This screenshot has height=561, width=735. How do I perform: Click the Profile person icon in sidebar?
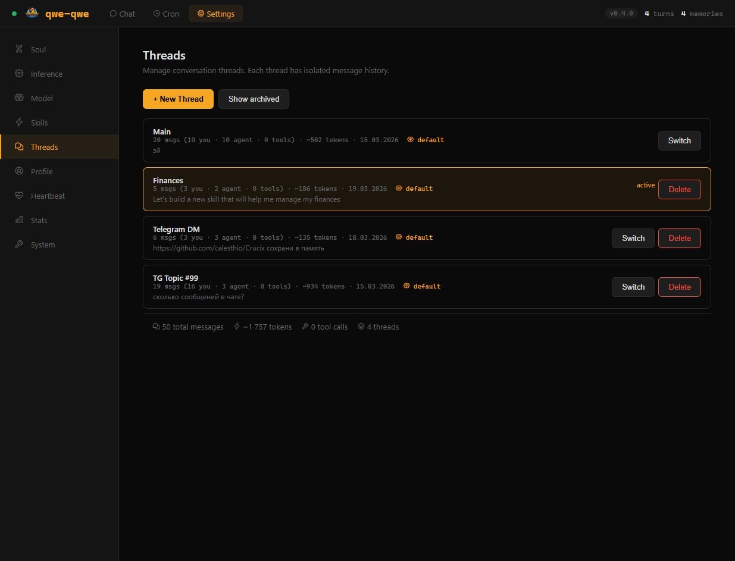19,171
